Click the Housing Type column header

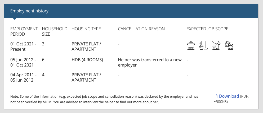(86, 29)
